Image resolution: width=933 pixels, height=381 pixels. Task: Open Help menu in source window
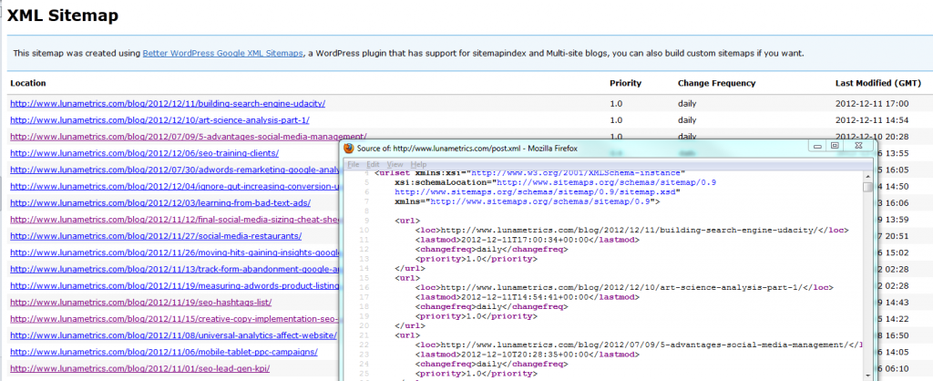coord(418,164)
